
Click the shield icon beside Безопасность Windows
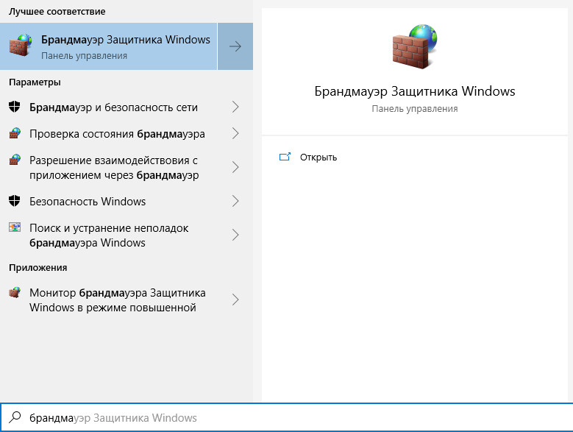tap(14, 201)
